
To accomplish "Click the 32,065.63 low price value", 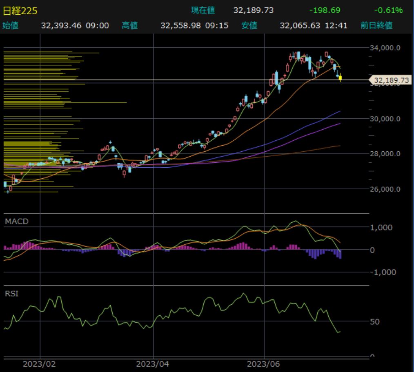I will (300, 26).
